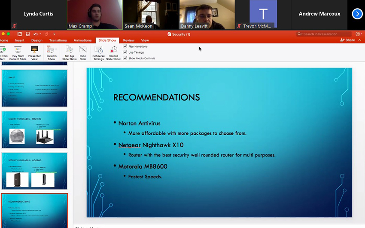Click the sidebar layout icon in title bar
The width and height of the screenshot is (365, 228).
click(20, 34)
